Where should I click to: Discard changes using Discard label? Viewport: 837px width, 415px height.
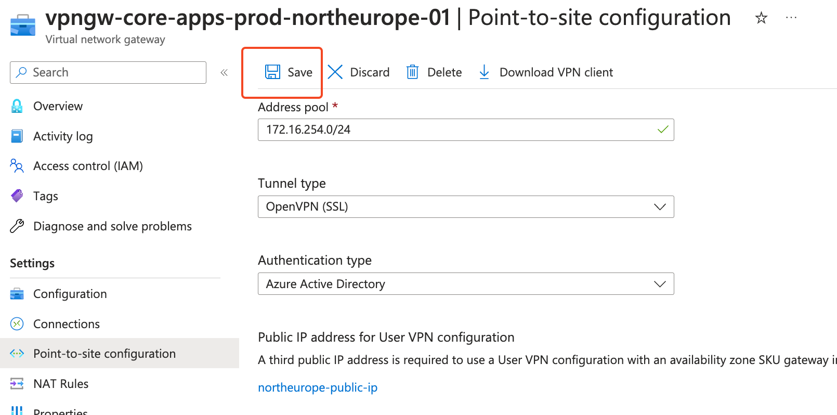point(370,72)
